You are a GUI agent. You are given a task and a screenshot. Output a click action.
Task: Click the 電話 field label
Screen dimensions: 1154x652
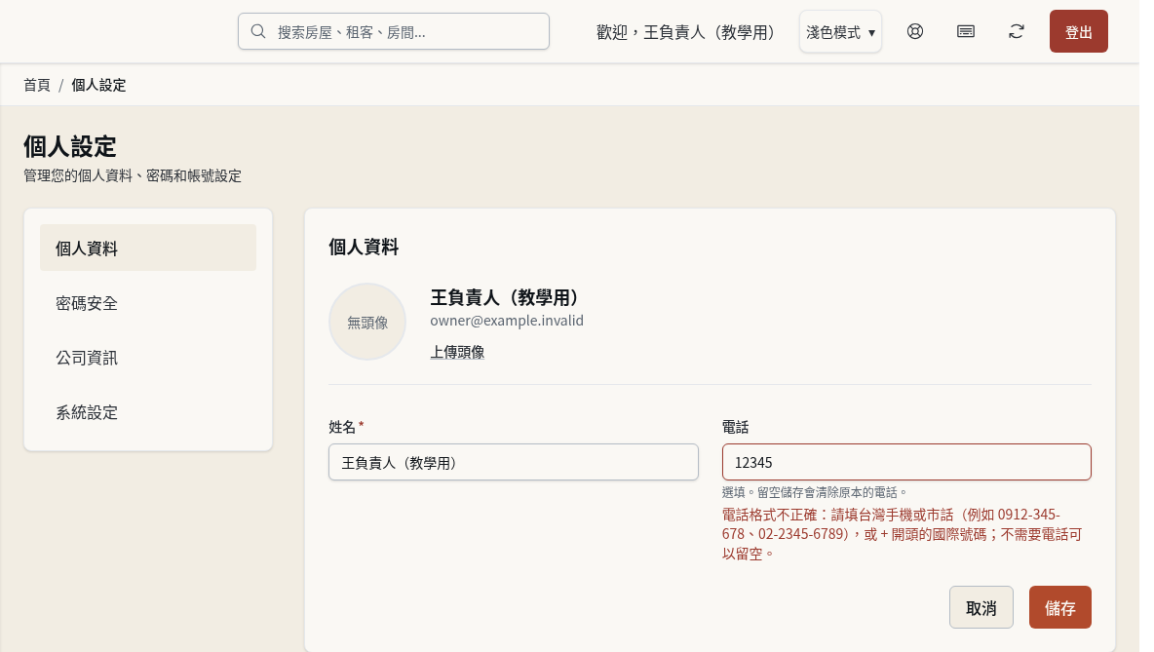pyautogui.click(x=735, y=427)
